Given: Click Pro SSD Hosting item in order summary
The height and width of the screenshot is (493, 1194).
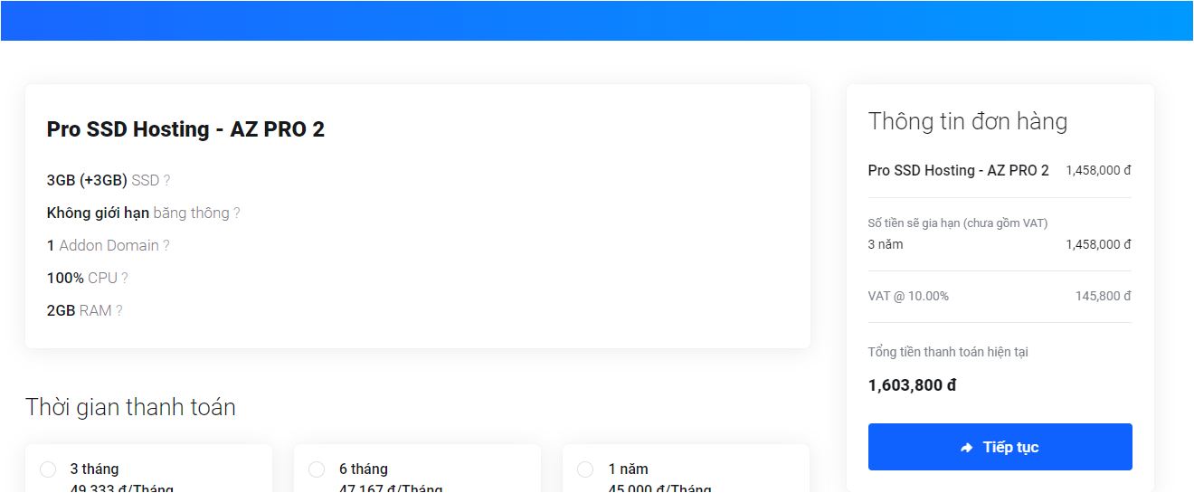Looking at the screenshot, I should coord(959,170).
